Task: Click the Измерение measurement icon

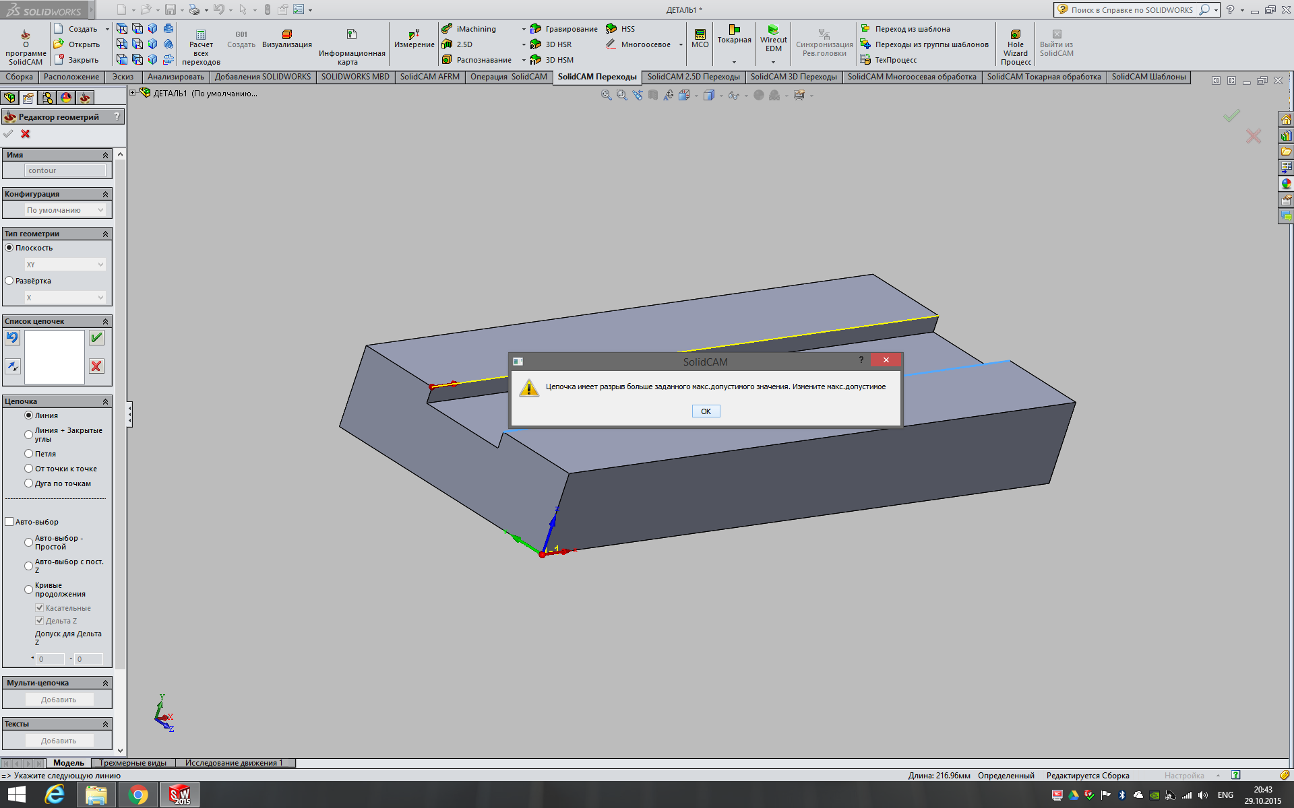Action: click(x=414, y=34)
